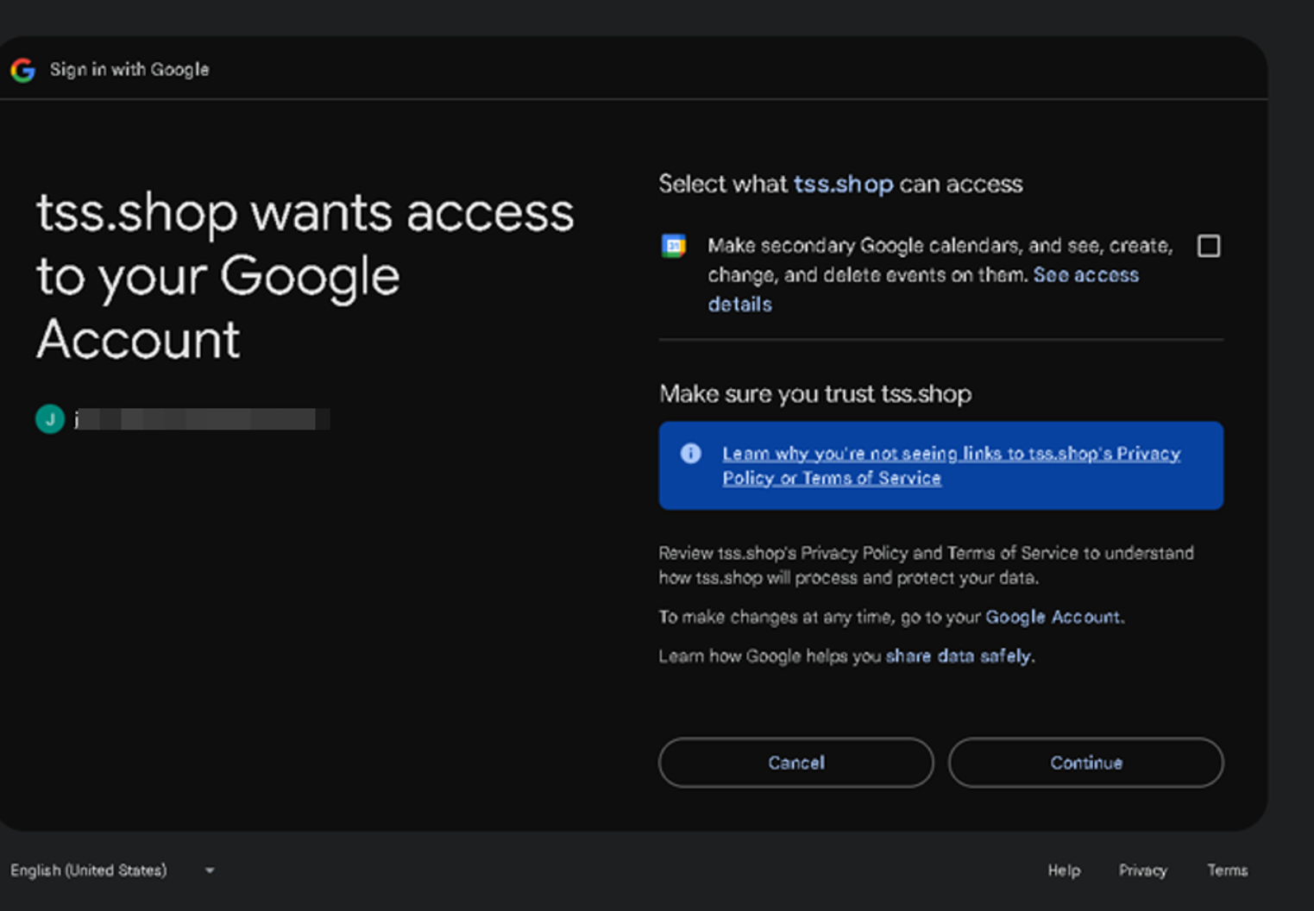1314x911 pixels.
Task: Open the English (United States) language dropdown
Action: (112, 870)
